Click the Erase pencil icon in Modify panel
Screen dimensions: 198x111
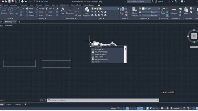[x=57, y=9]
